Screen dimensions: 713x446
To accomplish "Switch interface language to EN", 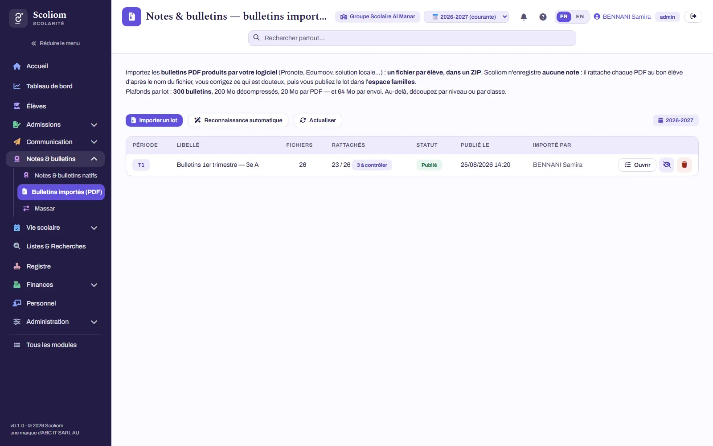I will coord(580,17).
